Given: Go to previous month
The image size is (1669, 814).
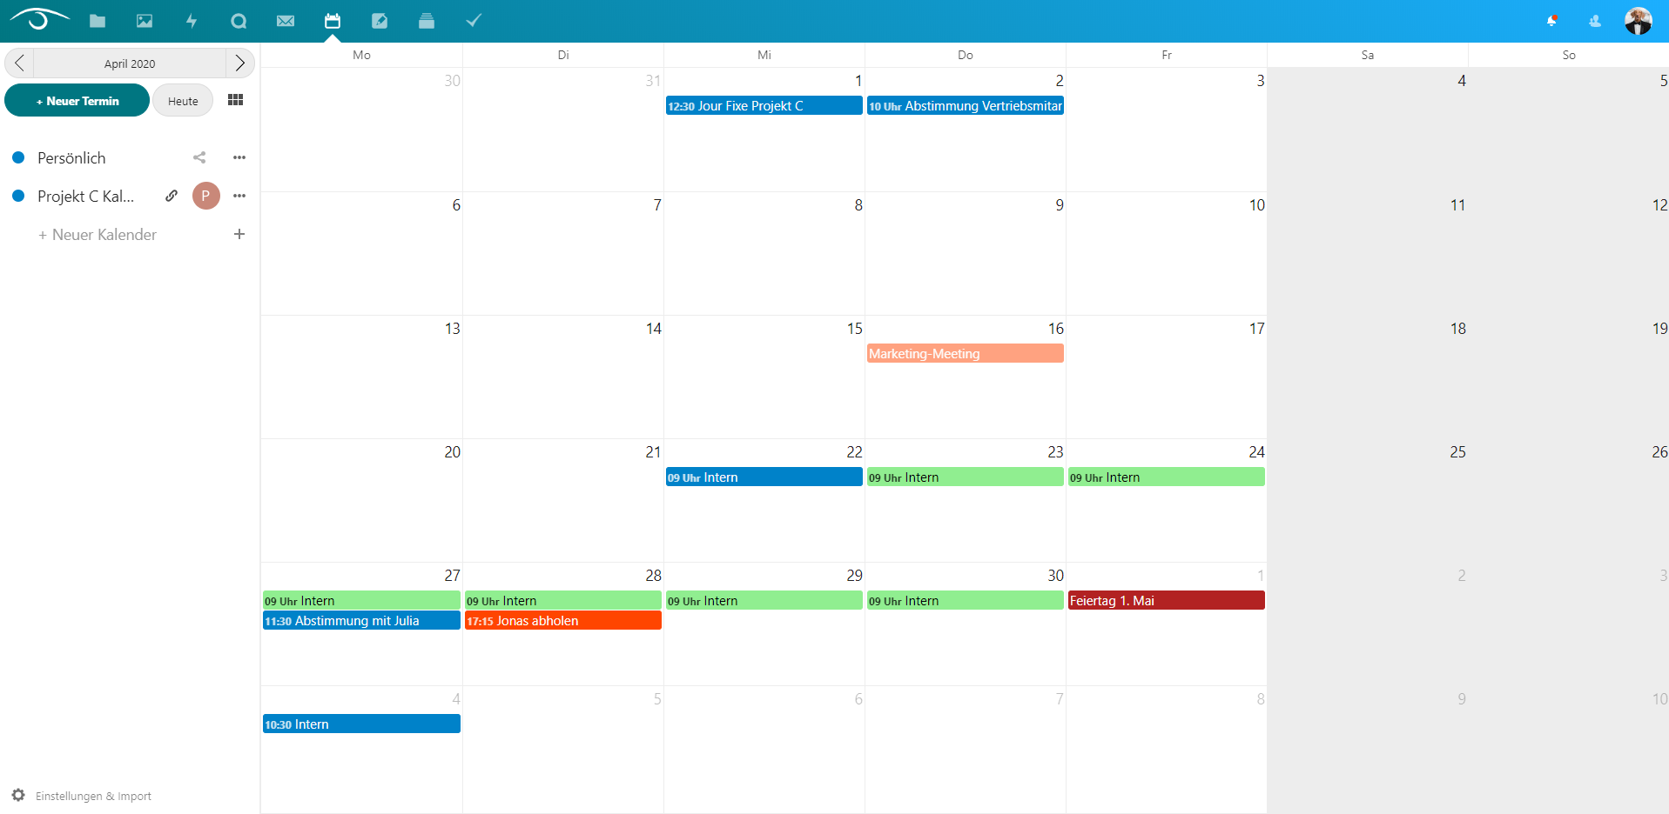Looking at the screenshot, I should point(19,63).
